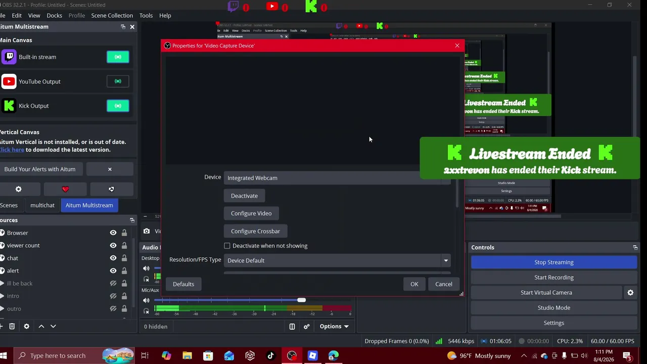647x364 pixels.
Task: Open source properties gear below Sources list
Action: tap(27, 327)
